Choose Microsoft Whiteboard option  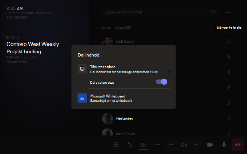tap(123, 98)
